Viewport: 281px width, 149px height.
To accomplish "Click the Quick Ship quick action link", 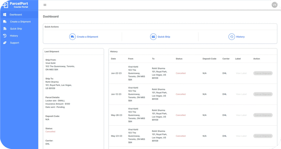I will click(x=164, y=37).
